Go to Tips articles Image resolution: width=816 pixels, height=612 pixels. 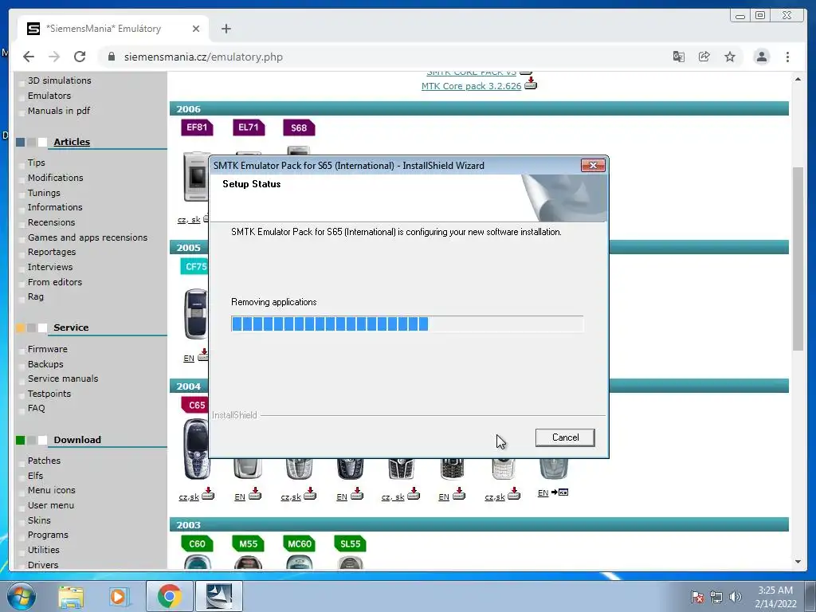(x=37, y=163)
